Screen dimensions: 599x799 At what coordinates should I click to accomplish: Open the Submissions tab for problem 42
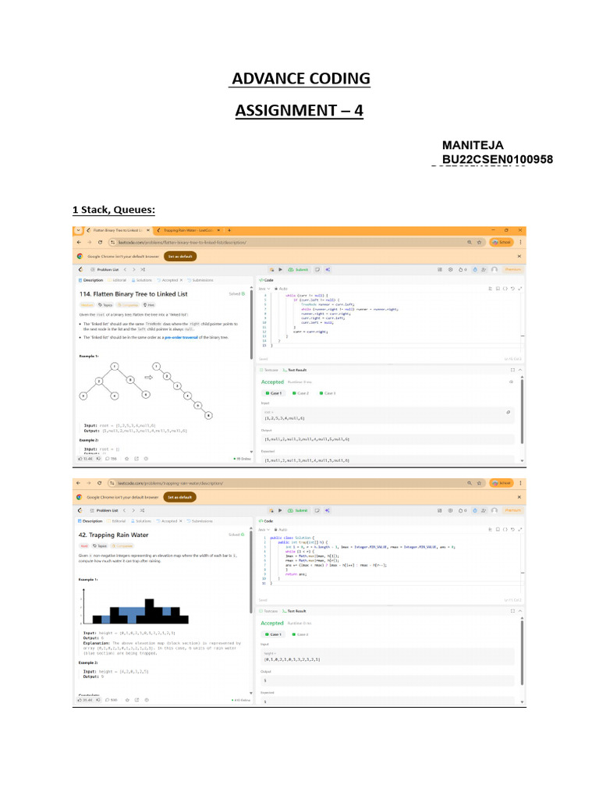point(200,521)
